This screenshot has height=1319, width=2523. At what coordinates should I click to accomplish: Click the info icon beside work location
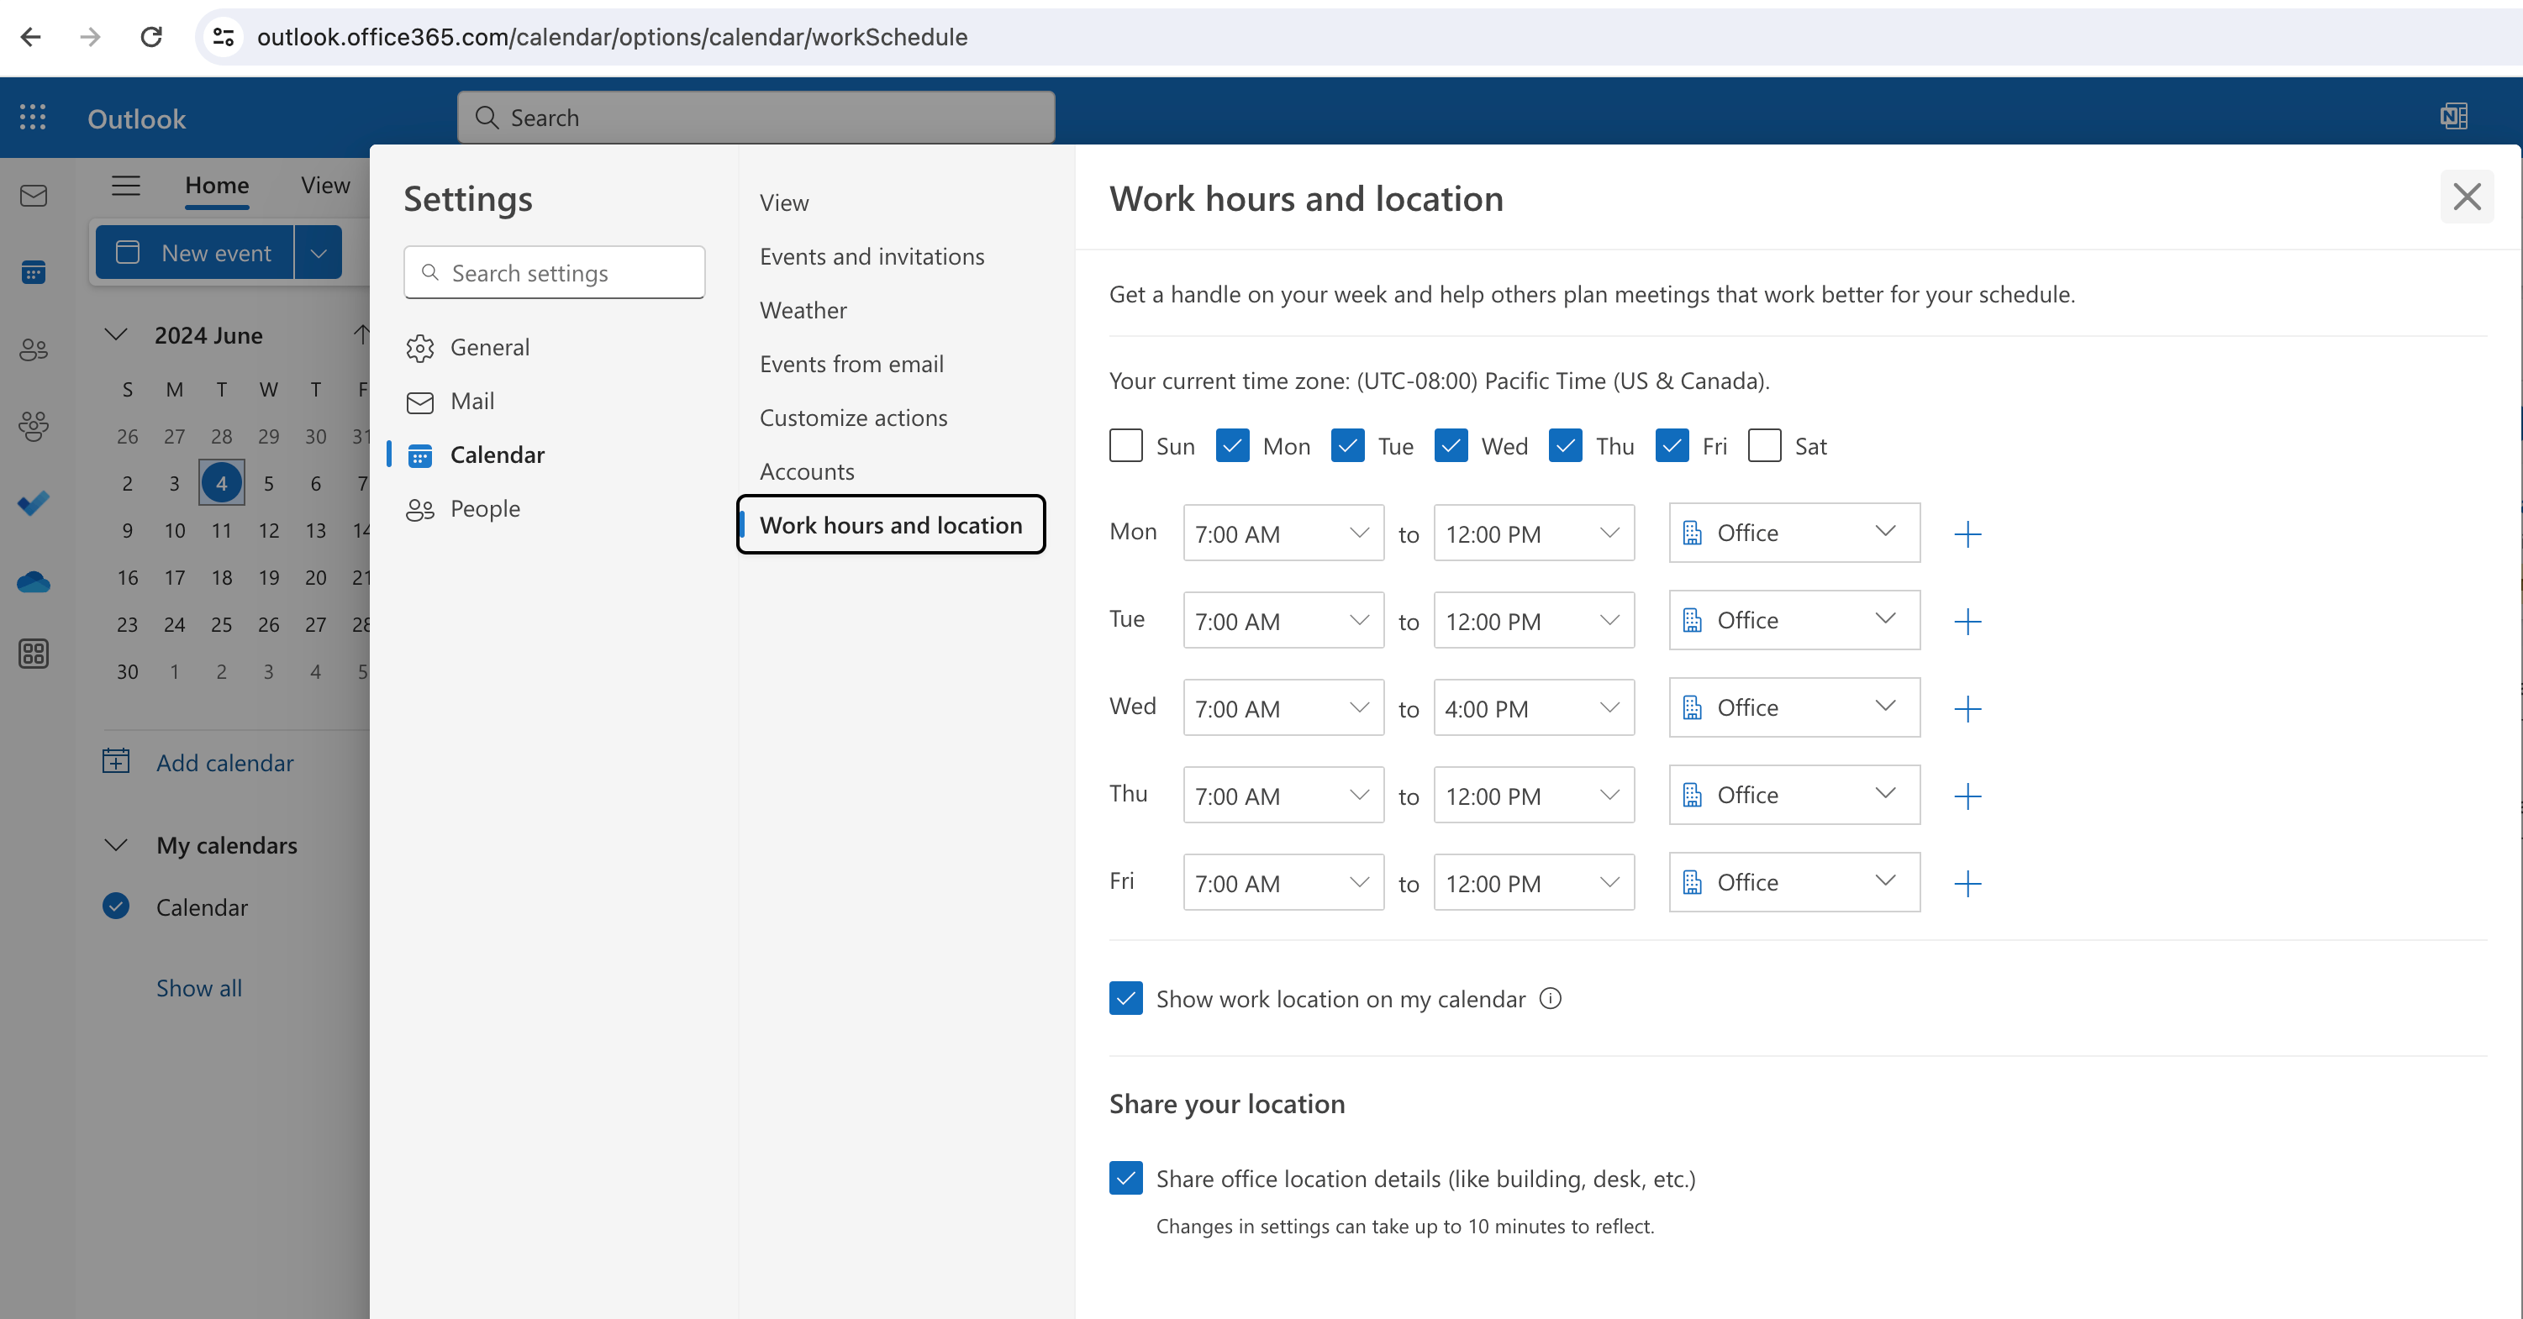tap(1550, 999)
